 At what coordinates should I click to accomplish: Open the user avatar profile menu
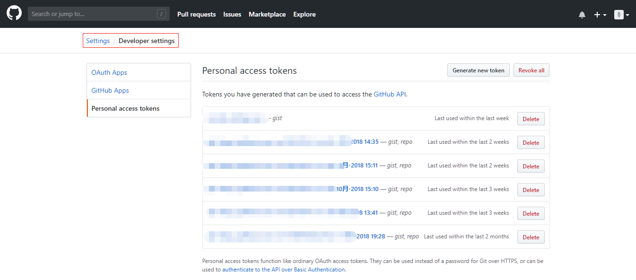pos(621,15)
